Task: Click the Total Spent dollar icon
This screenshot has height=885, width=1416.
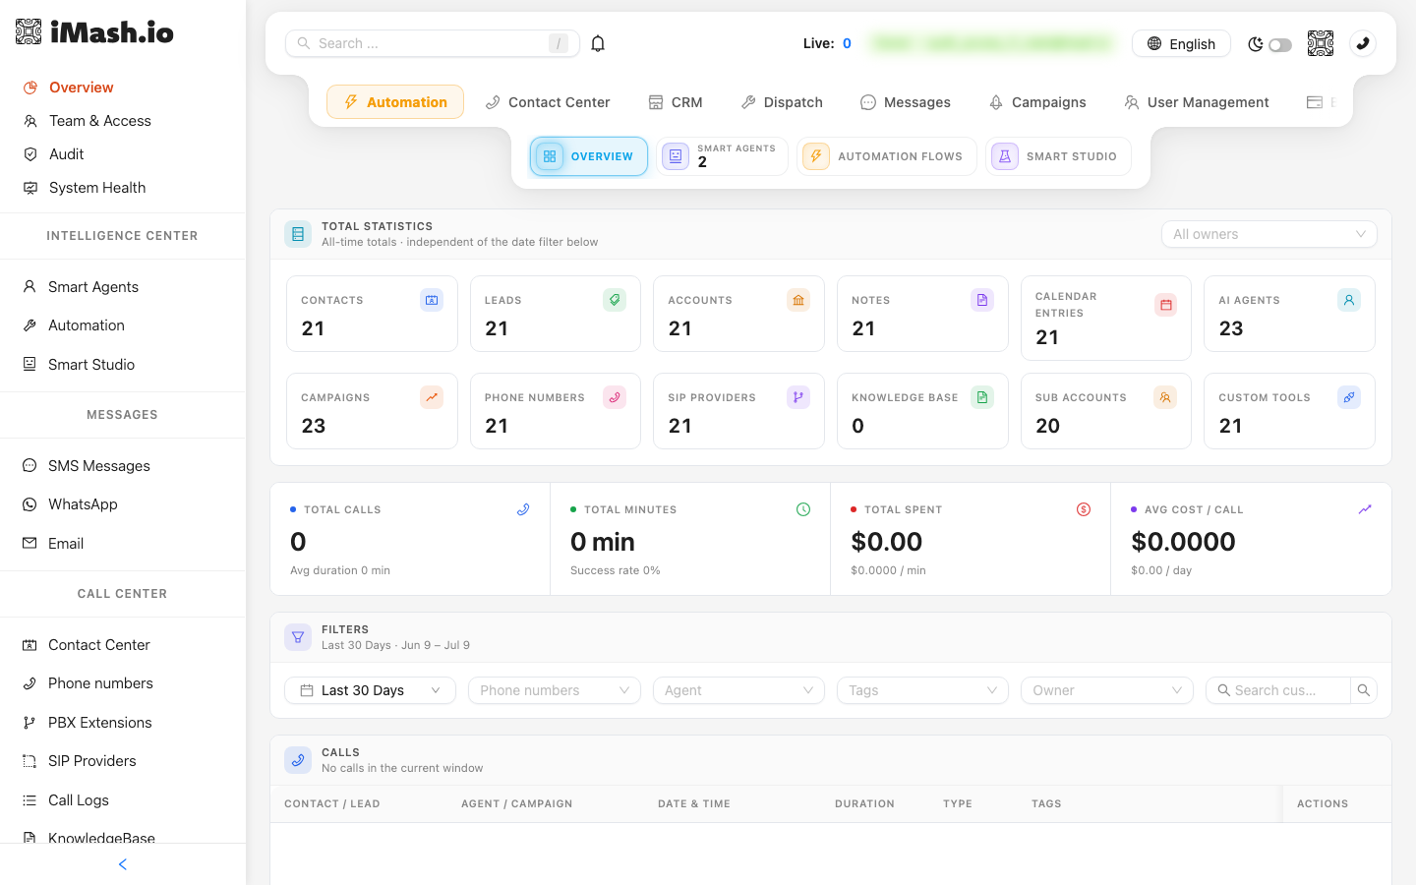Action: pyautogui.click(x=1084, y=509)
